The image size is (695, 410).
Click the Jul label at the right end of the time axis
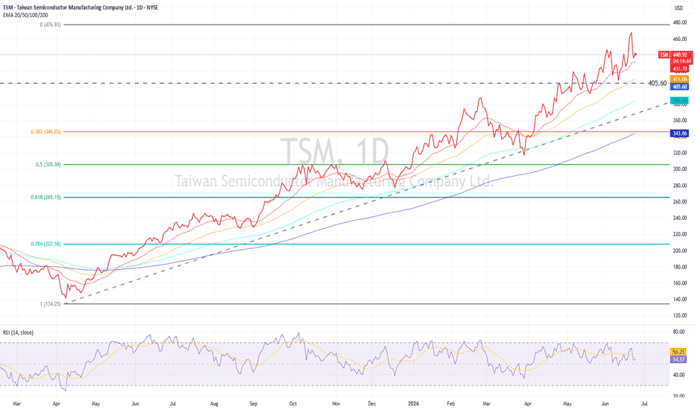coord(644,404)
